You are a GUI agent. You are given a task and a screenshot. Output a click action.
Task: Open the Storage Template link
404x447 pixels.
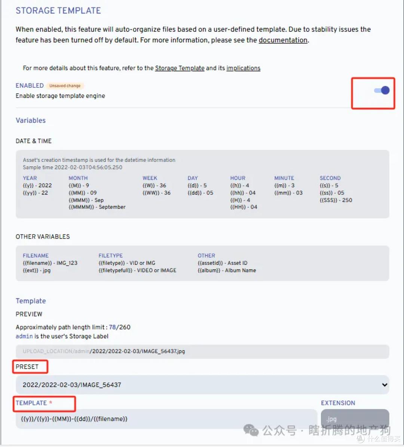180,68
